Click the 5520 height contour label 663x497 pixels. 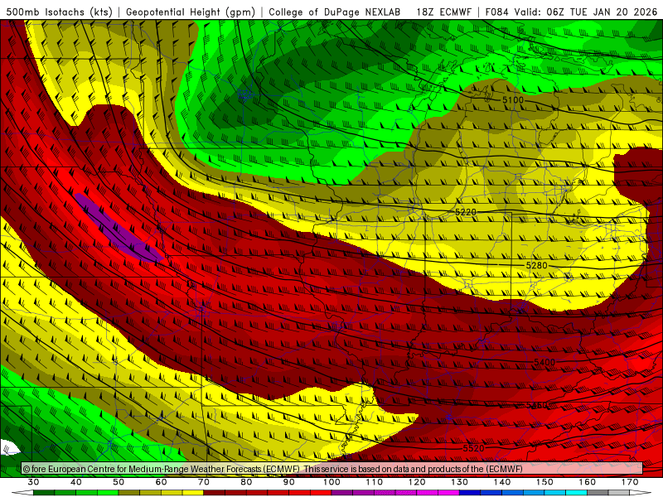[473, 448]
